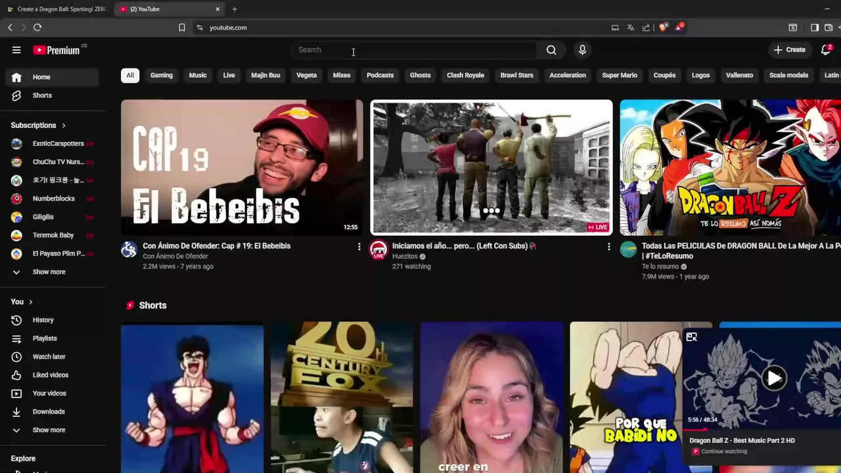Click the Con Ánimo De Ofender channel avatar

pyautogui.click(x=129, y=250)
